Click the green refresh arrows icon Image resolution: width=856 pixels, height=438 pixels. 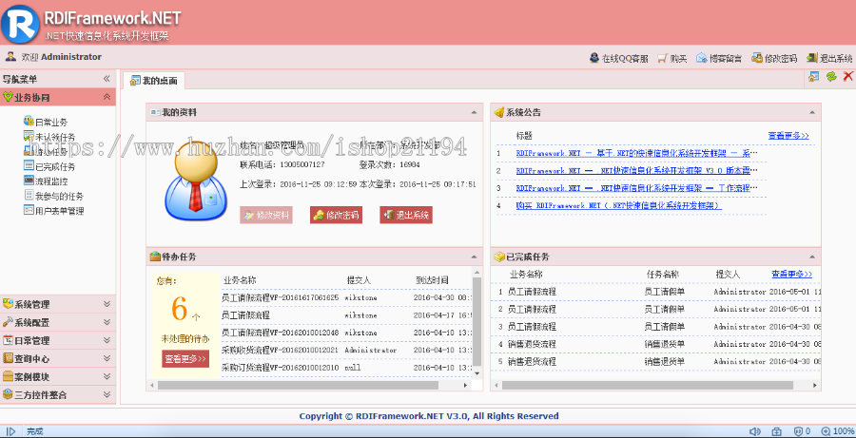(x=831, y=77)
